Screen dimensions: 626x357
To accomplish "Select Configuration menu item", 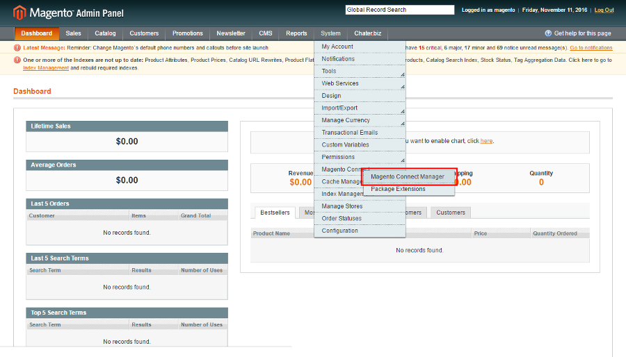I will 360,231.
